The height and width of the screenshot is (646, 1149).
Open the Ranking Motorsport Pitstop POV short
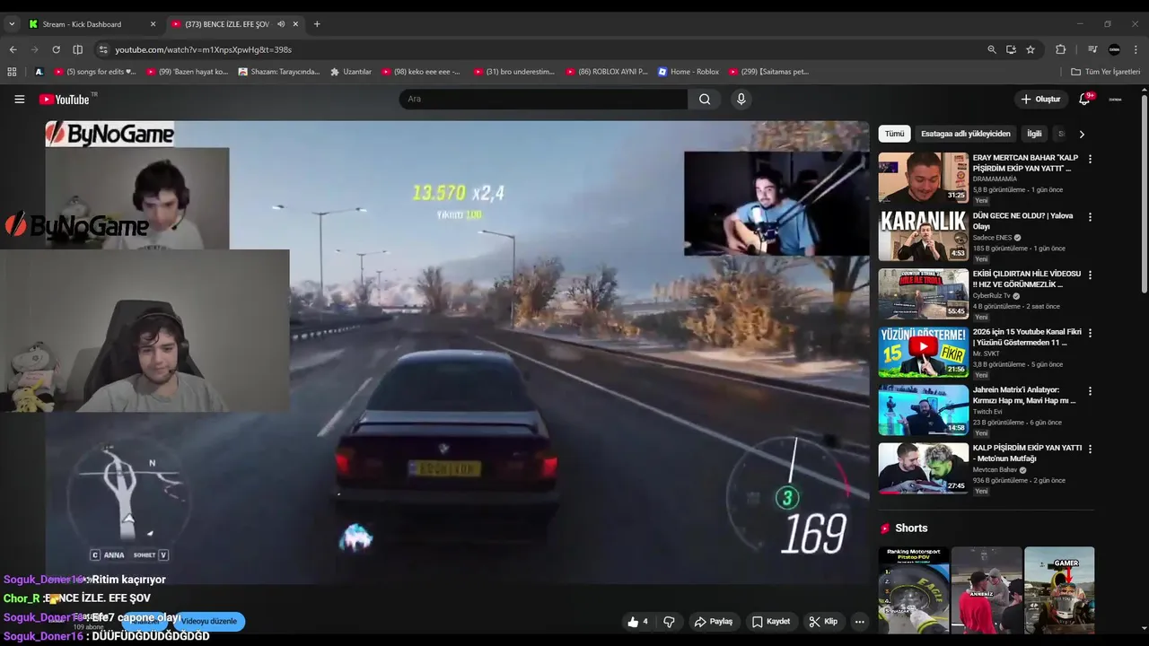[x=913, y=589]
